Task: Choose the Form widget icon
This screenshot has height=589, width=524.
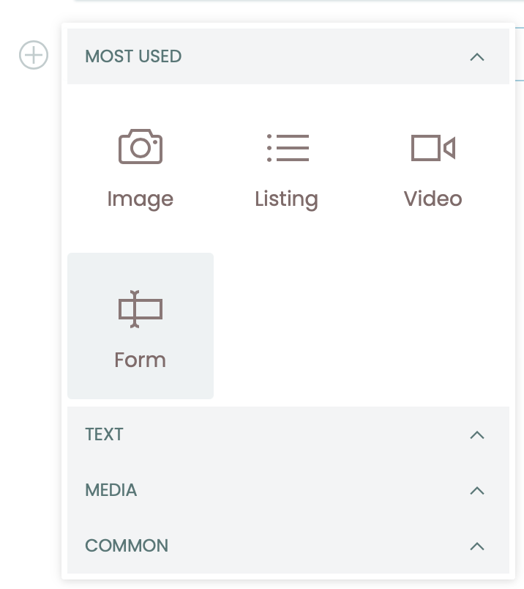Action: pyautogui.click(x=141, y=308)
